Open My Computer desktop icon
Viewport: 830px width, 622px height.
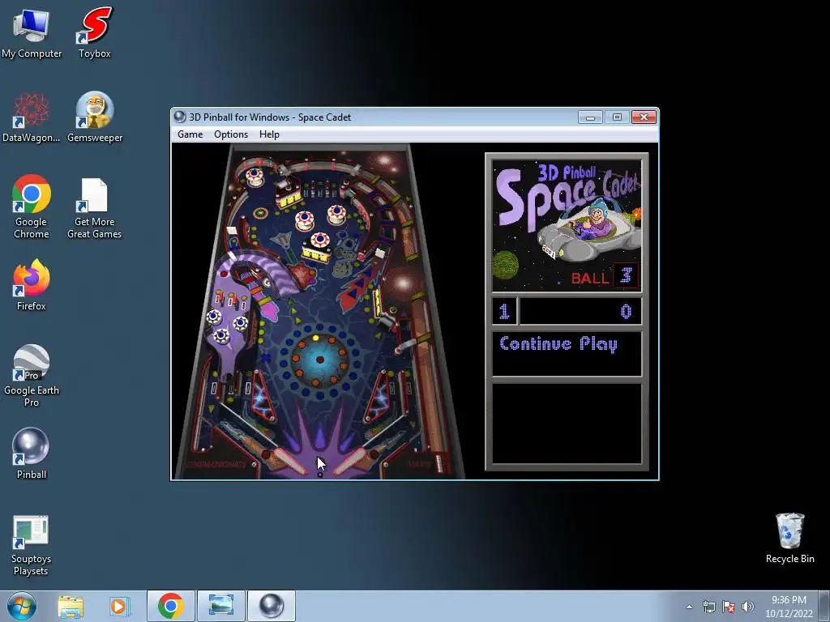(32, 34)
